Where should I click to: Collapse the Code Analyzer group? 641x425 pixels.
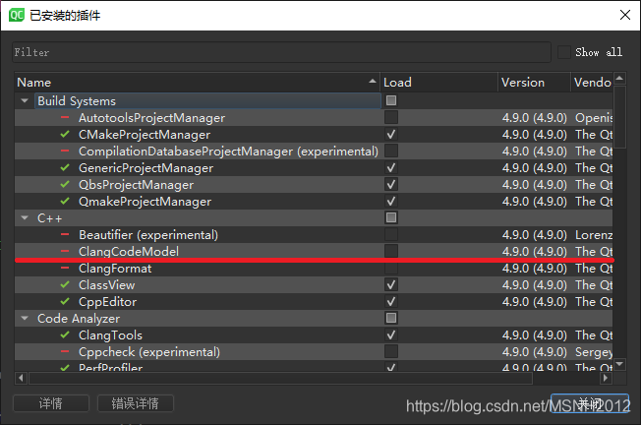25,318
